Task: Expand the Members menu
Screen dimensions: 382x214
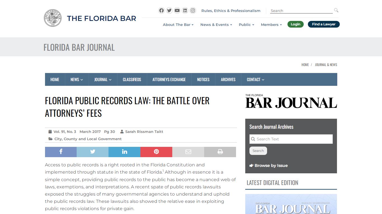Action: pyautogui.click(x=271, y=25)
